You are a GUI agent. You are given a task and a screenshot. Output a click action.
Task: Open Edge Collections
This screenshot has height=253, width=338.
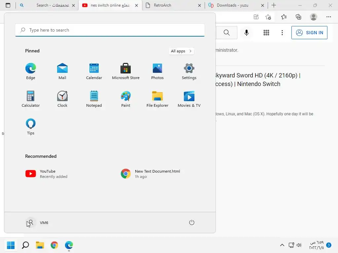coord(298,17)
